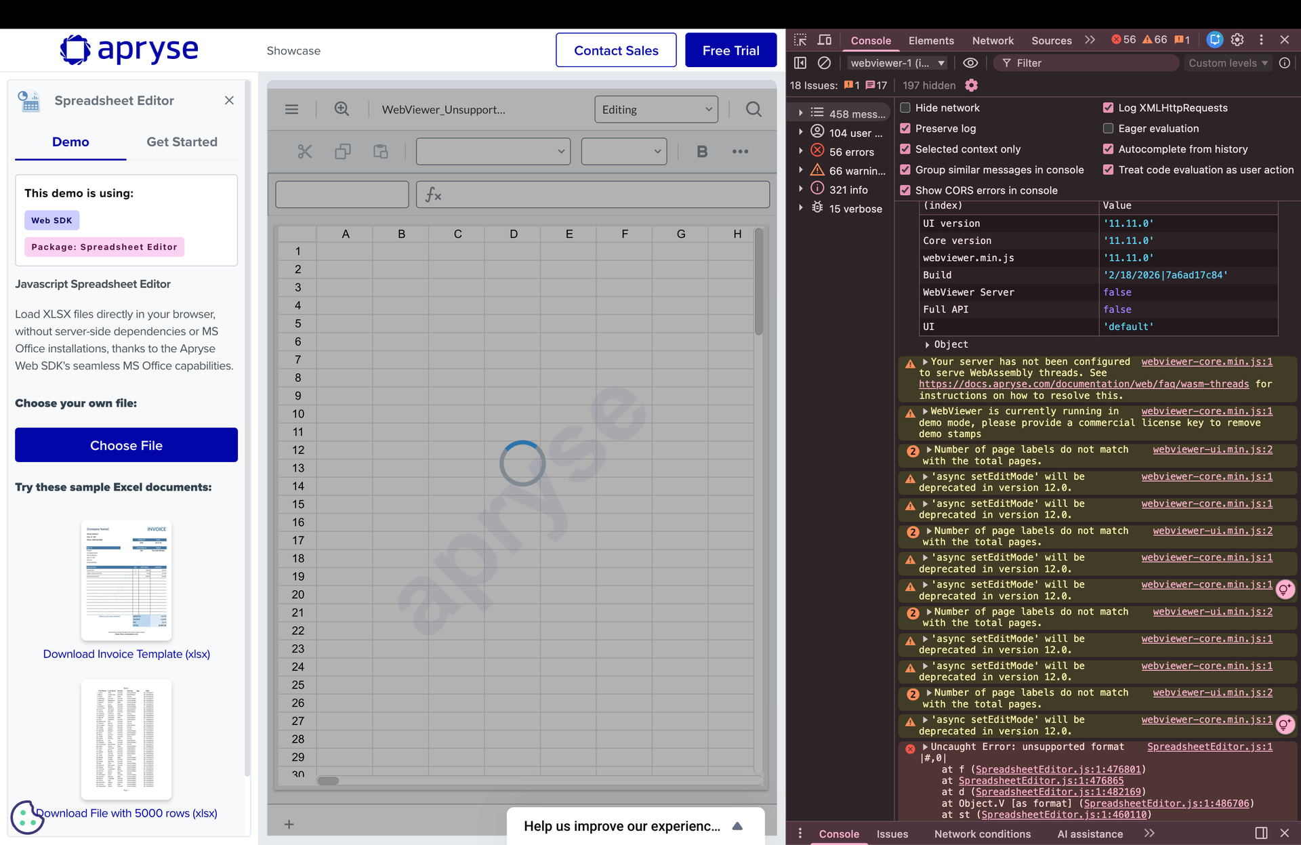Image resolution: width=1301 pixels, height=845 pixels.
Task: Expand the 56 errors tree item
Action: pyautogui.click(x=801, y=151)
